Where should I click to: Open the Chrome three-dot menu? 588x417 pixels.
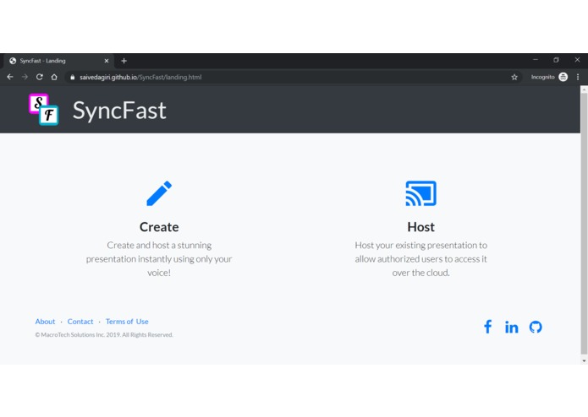point(578,77)
